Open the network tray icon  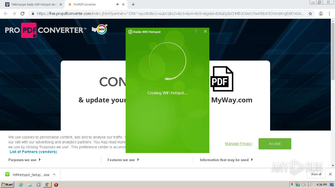pyautogui.click(x=298, y=185)
